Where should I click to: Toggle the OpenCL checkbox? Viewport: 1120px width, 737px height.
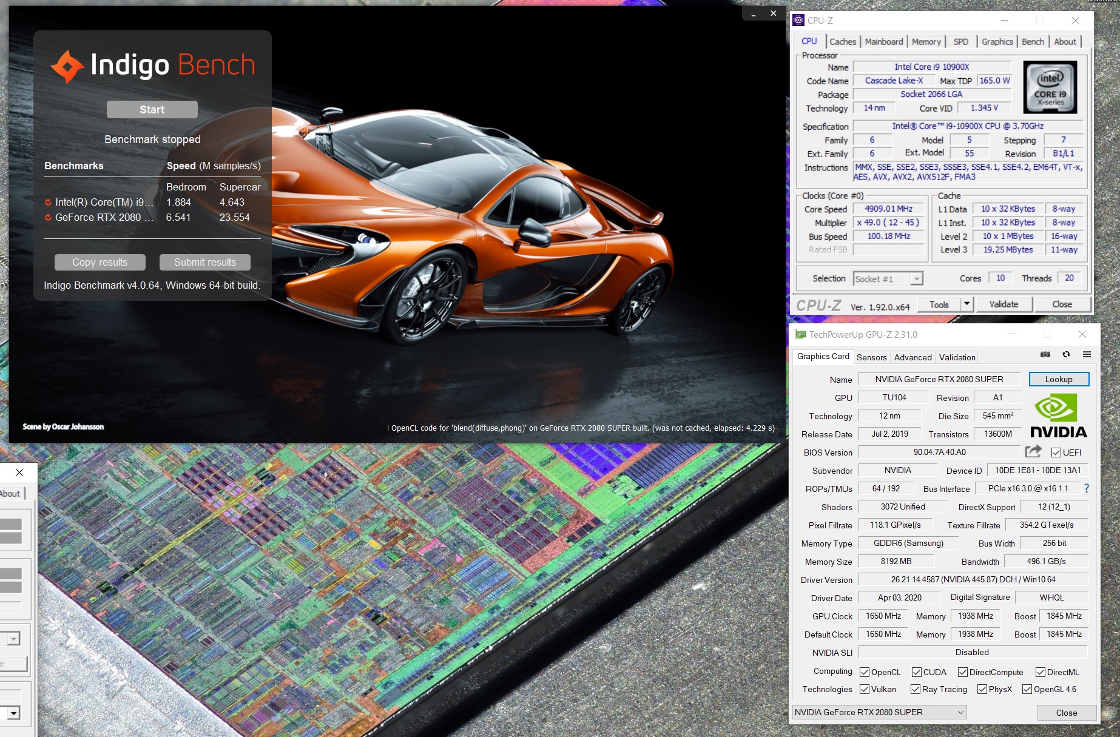[865, 672]
